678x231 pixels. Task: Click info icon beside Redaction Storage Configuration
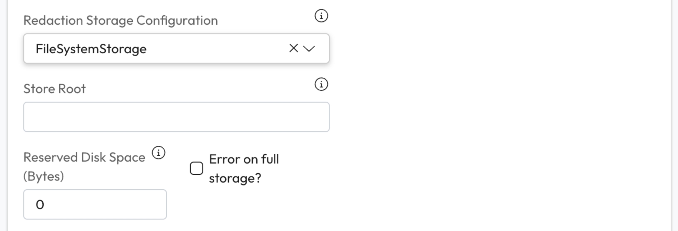[321, 16]
